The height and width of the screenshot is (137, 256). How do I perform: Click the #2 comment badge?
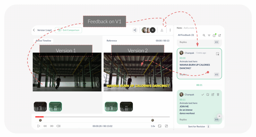[x=216, y=42]
